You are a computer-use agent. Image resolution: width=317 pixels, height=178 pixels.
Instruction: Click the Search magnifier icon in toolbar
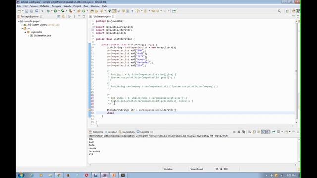click(x=279, y=11)
